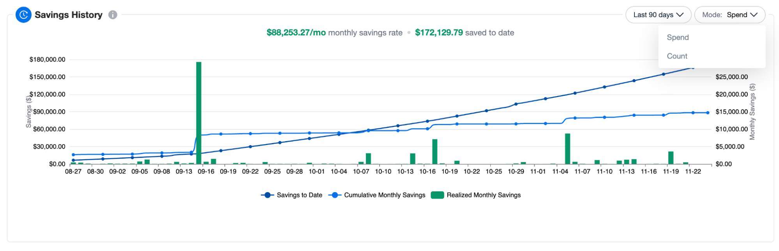Click the light blue Cumulative Monthly Savings legend marker
779x251 pixels.
(x=335, y=195)
